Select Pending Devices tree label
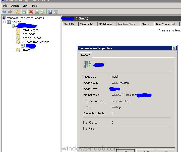 [x=31, y=38]
